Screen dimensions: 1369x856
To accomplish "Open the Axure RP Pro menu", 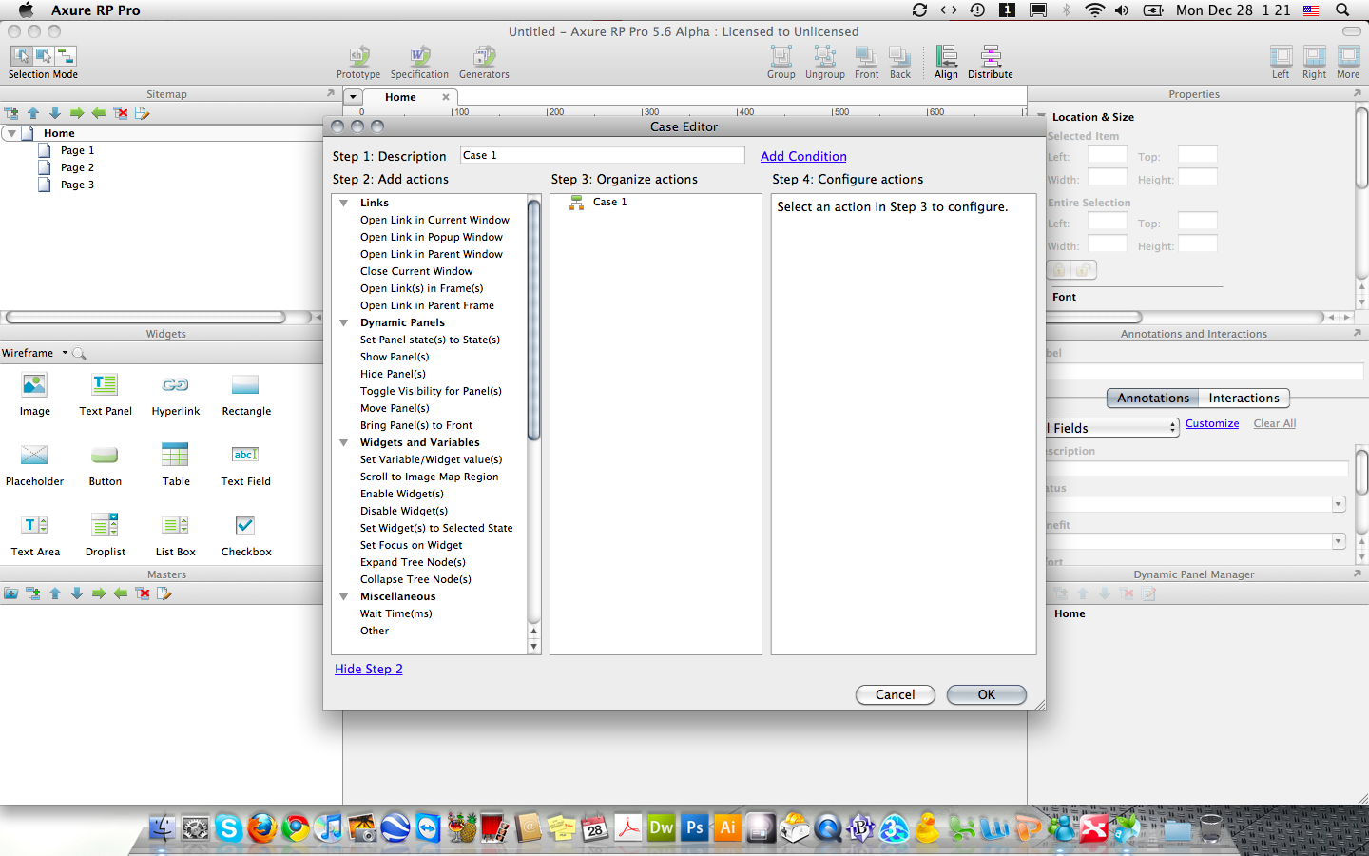I will (95, 10).
